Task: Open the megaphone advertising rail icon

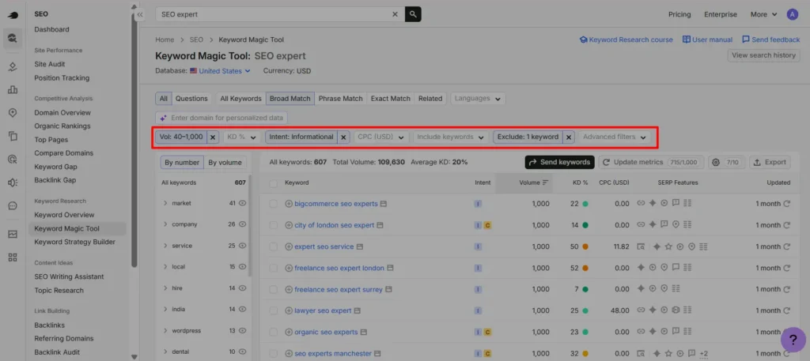Action: [x=13, y=182]
